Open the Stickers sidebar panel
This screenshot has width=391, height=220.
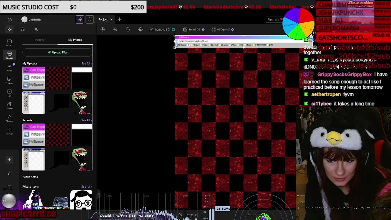pyautogui.click(x=9, y=80)
